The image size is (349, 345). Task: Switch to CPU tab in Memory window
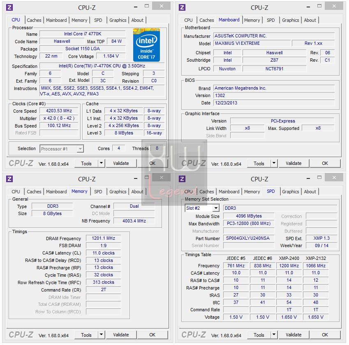16,192
